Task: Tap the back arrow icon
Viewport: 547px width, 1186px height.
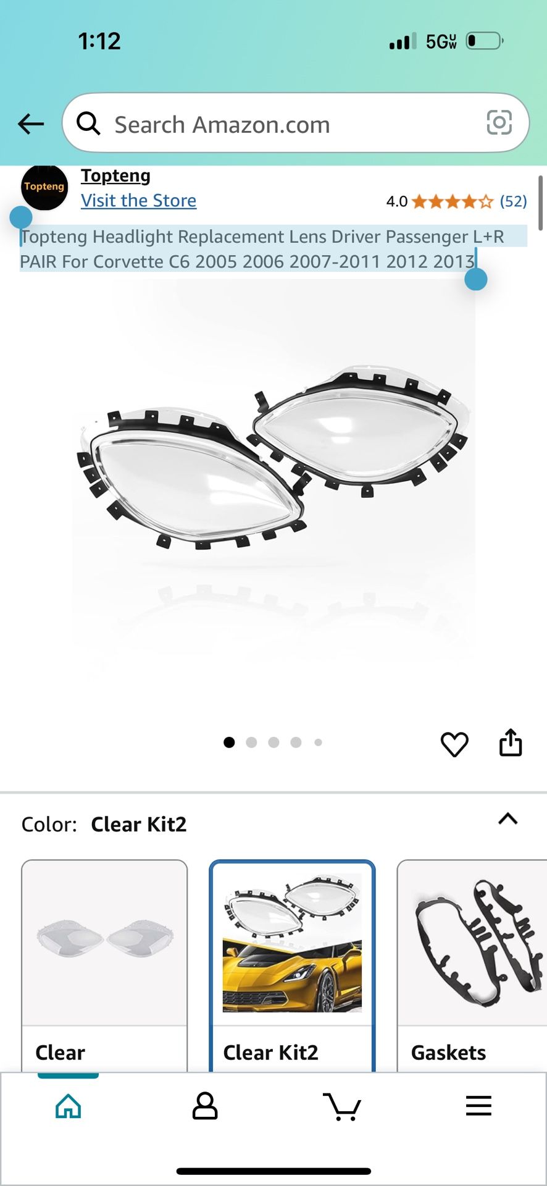Action: click(x=31, y=124)
